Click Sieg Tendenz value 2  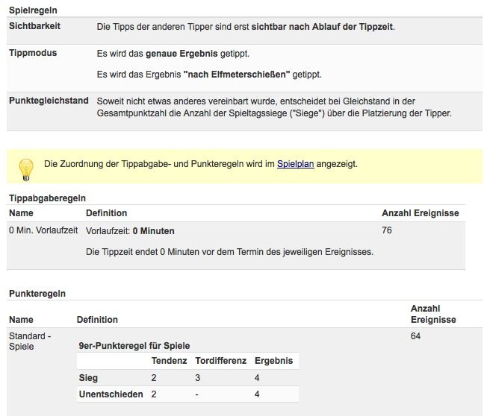154,378
